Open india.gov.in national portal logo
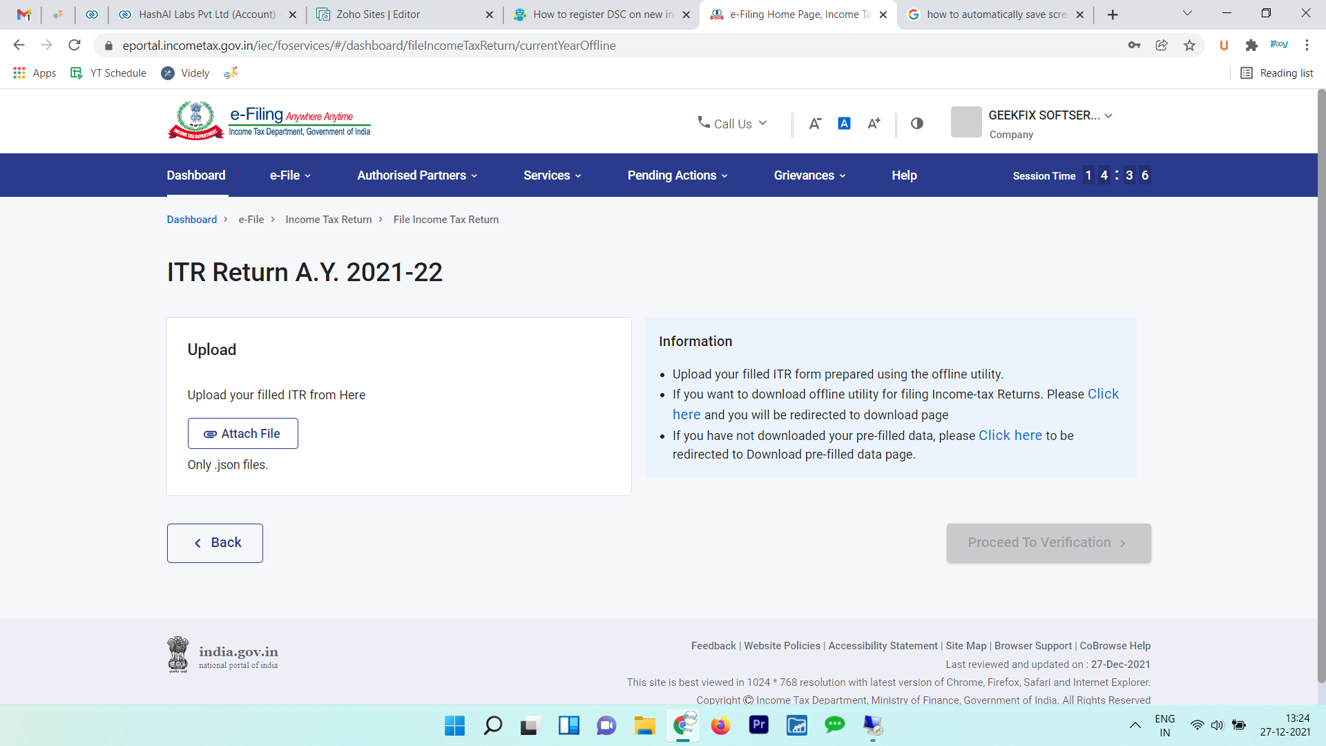This screenshot has width=1326, height=746. (223, 655)
